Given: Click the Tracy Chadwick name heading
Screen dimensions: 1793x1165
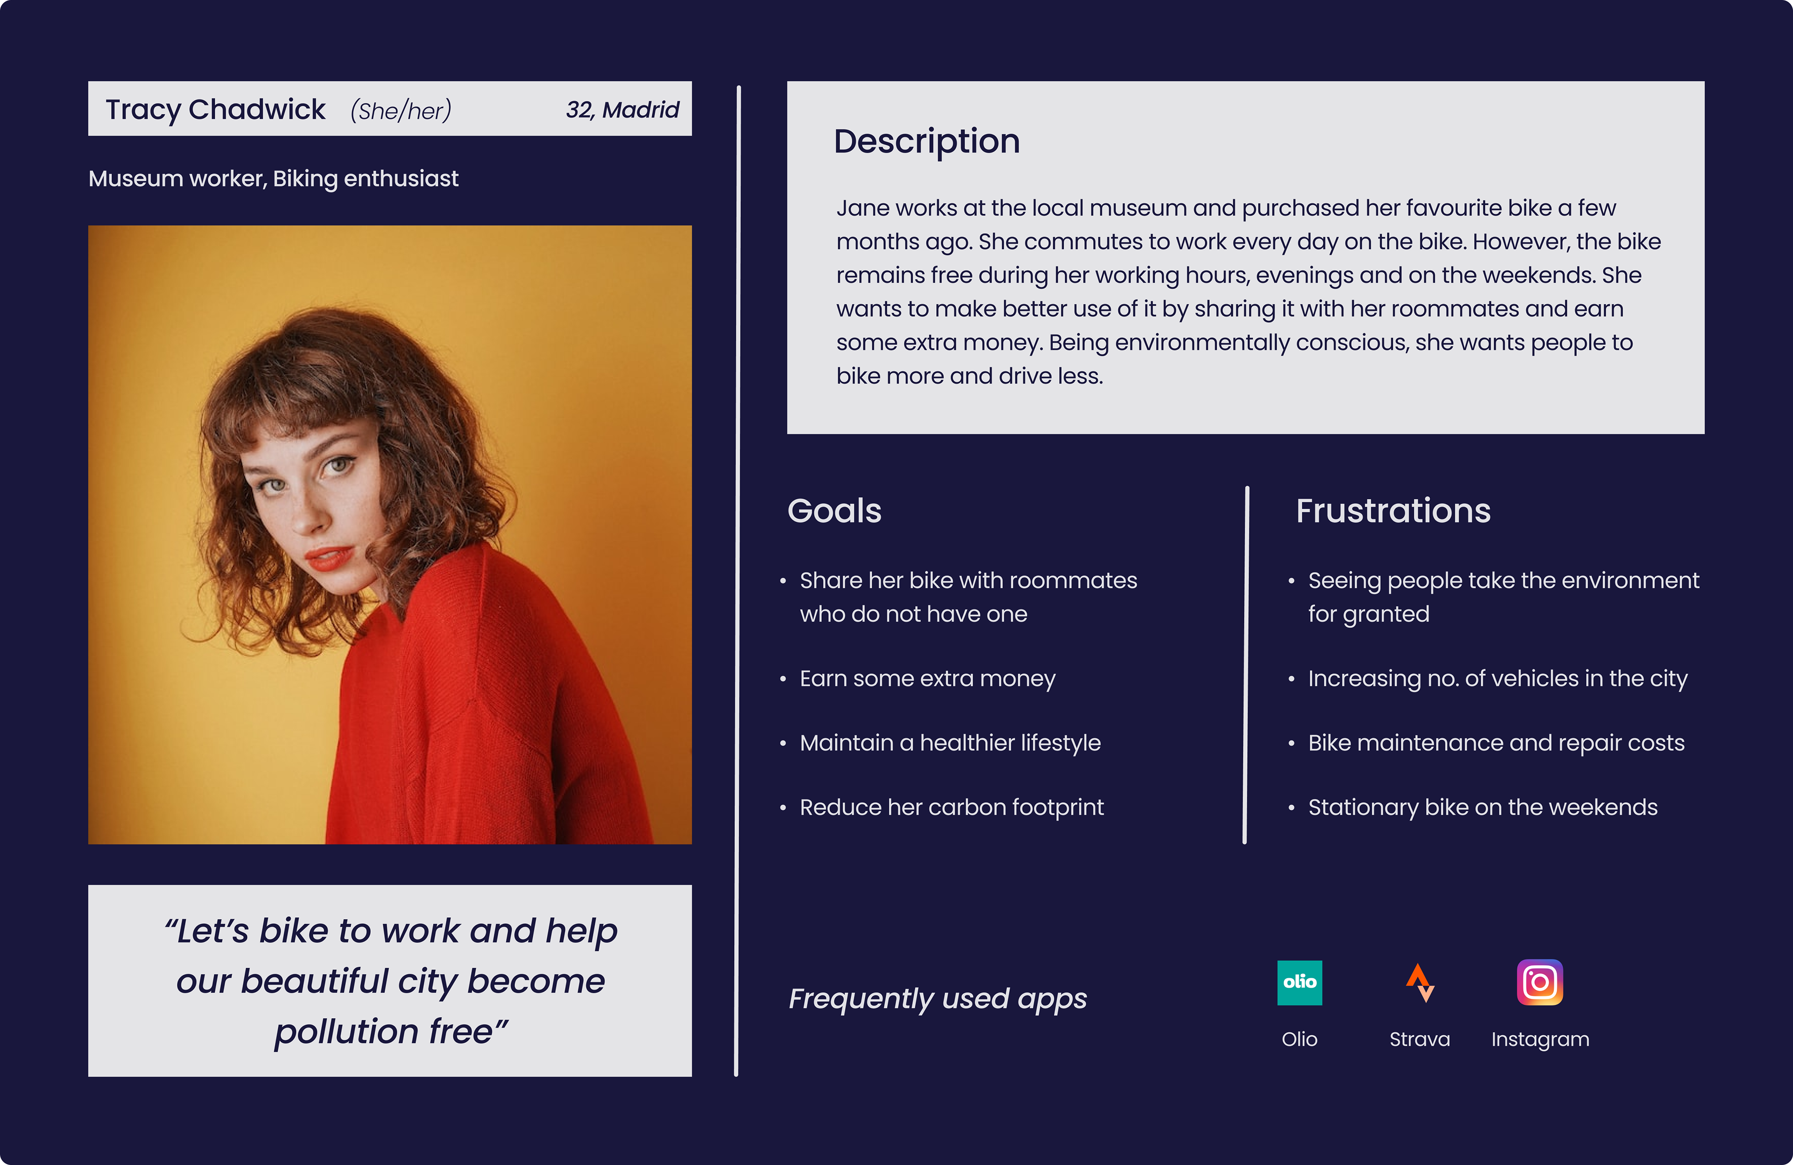Looking at the screenshot, I should (215, 110).
